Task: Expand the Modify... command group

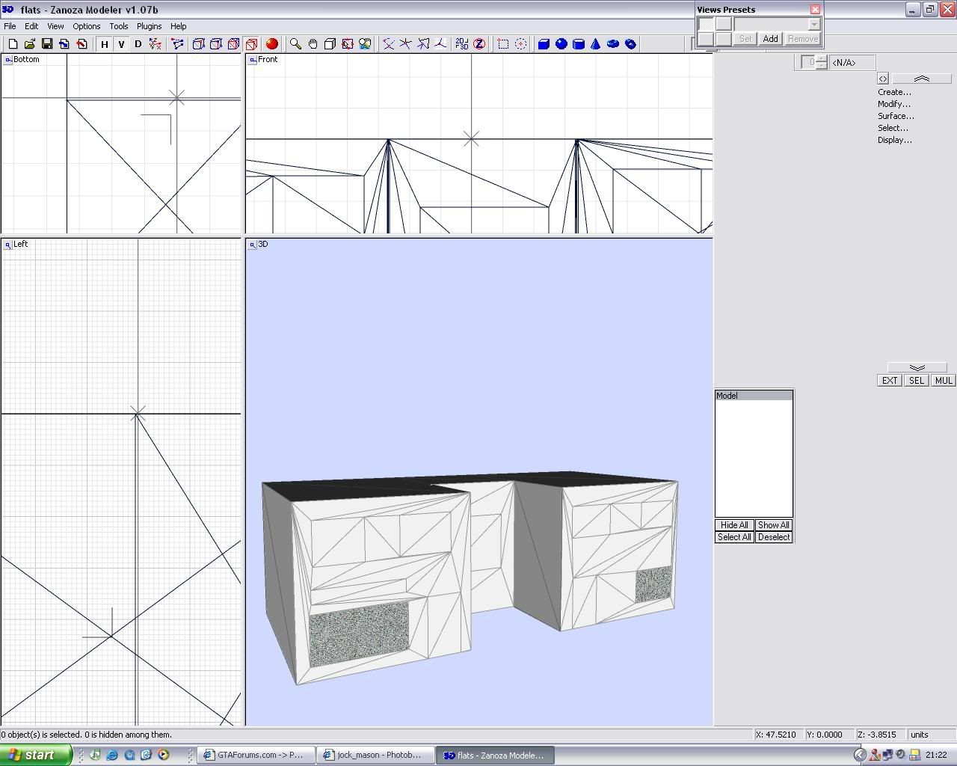Action: pyautogui.click(x=894, y=104)
